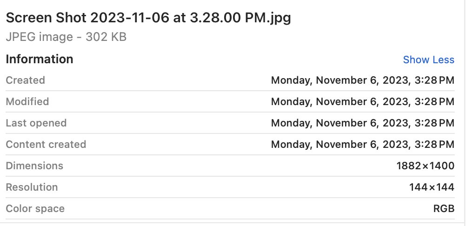
Task: Select the Modified date value
Action: click(x=362, y=102)
